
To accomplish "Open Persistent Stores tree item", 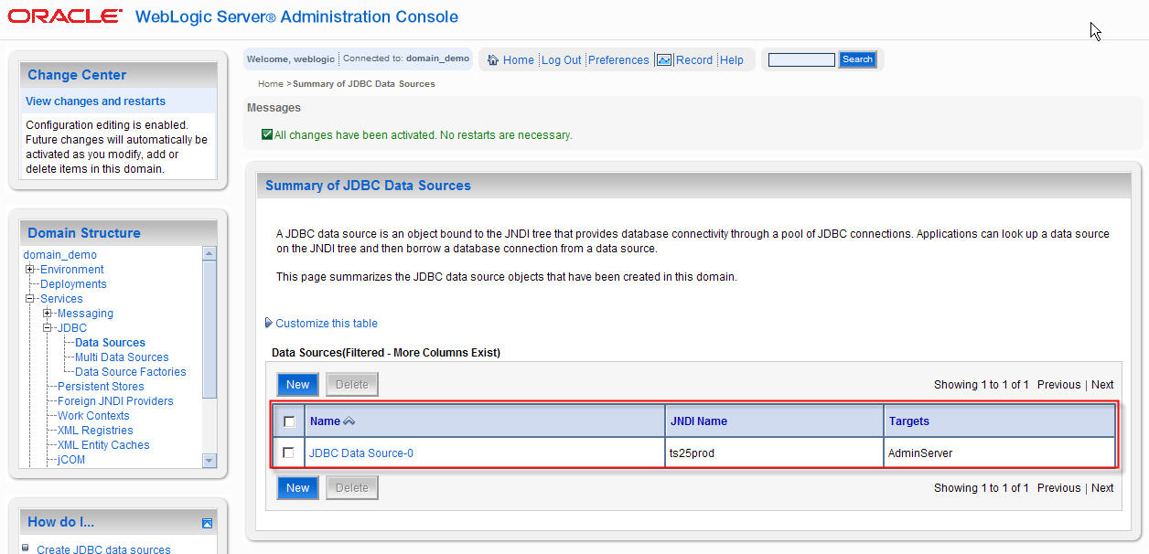I will pos(101,387).
